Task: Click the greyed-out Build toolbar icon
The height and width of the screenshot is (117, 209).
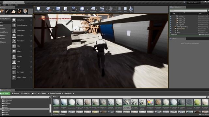Action: tap(110, 9)
